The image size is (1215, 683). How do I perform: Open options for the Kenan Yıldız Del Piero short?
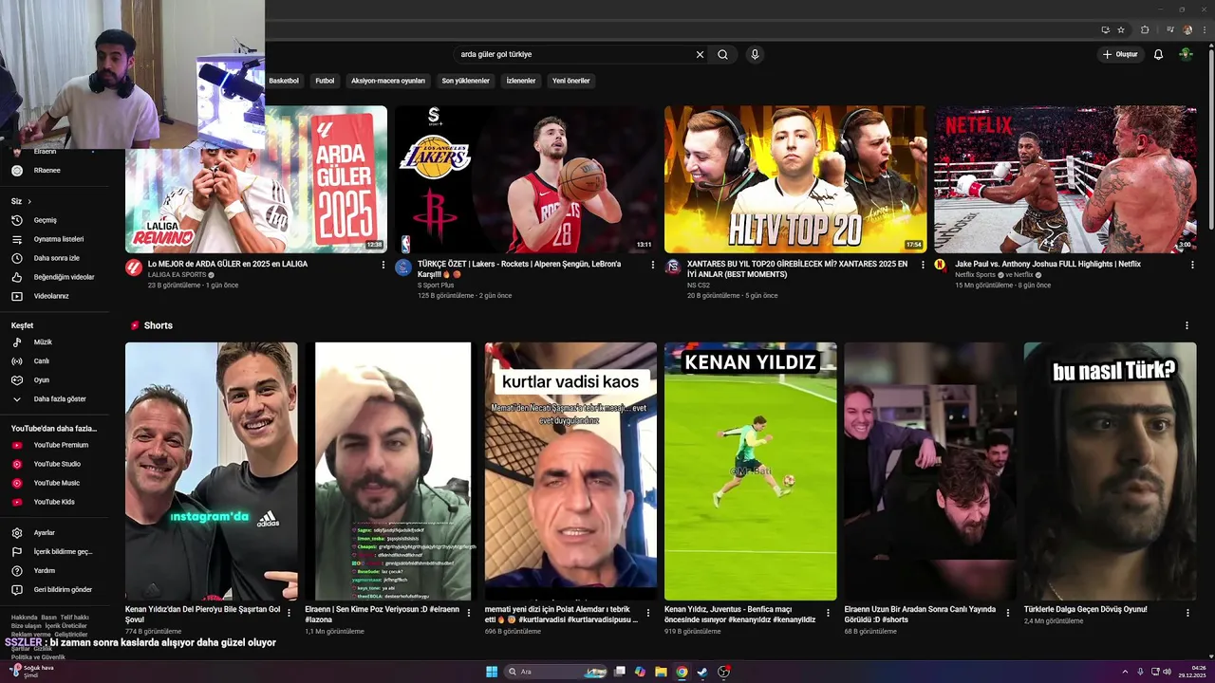click(x=290, y=613)
